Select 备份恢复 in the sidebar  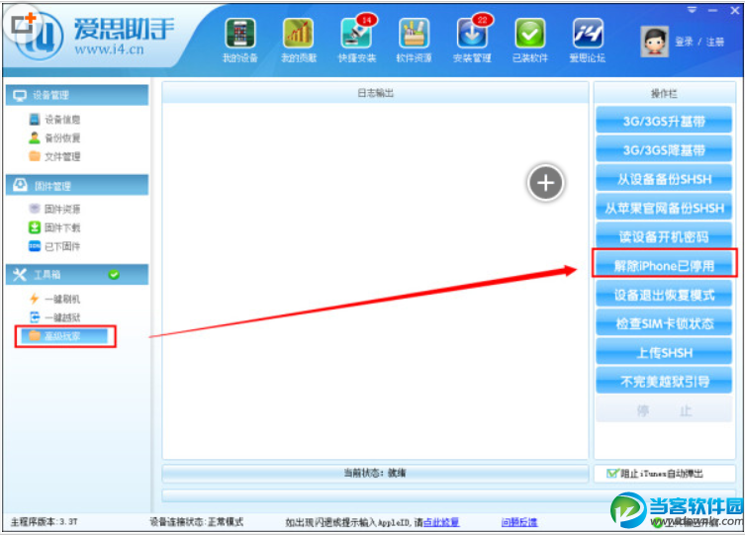click(54, 138)
